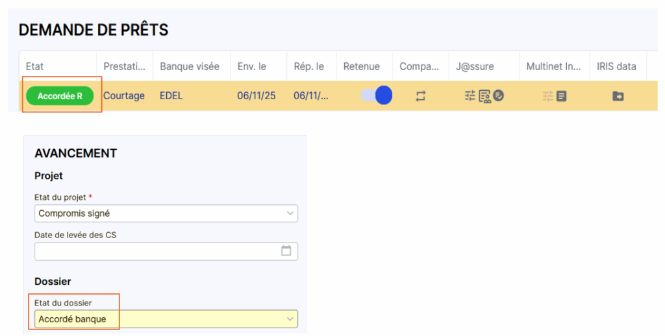Click the Courtage prestation cell

(x=123, y=96)
